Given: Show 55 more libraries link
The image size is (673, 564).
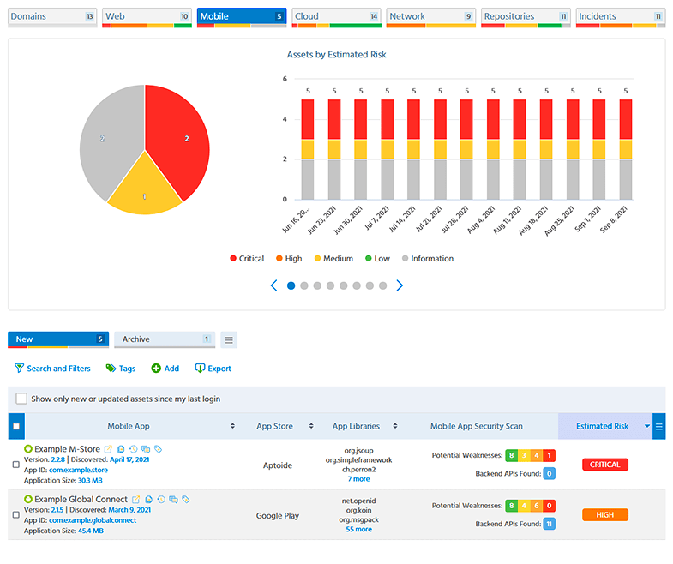Looking at the screenshot, I should [359, 529].
